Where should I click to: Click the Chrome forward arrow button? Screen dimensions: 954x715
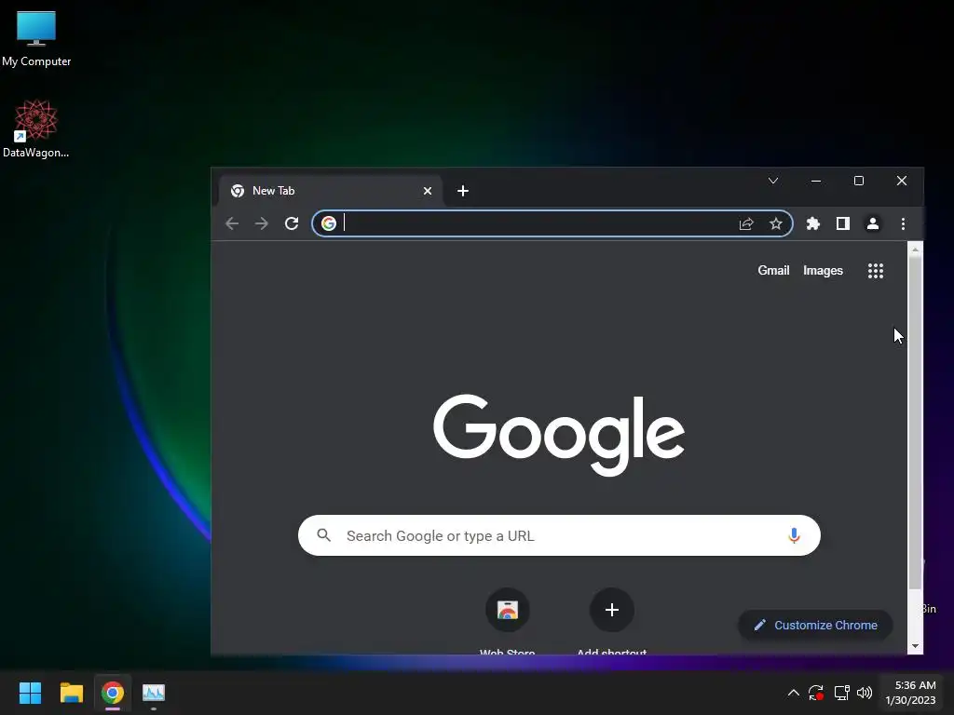(x=262, y=223)
